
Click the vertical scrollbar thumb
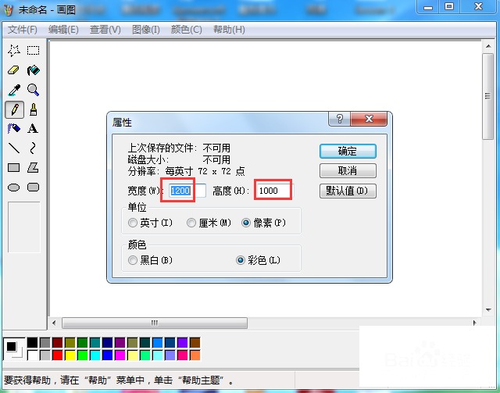[488, 96]
